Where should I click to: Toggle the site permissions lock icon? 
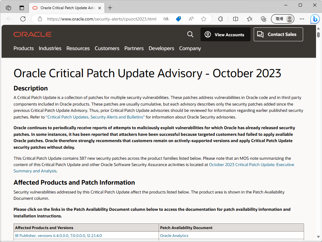pos(40,19)
